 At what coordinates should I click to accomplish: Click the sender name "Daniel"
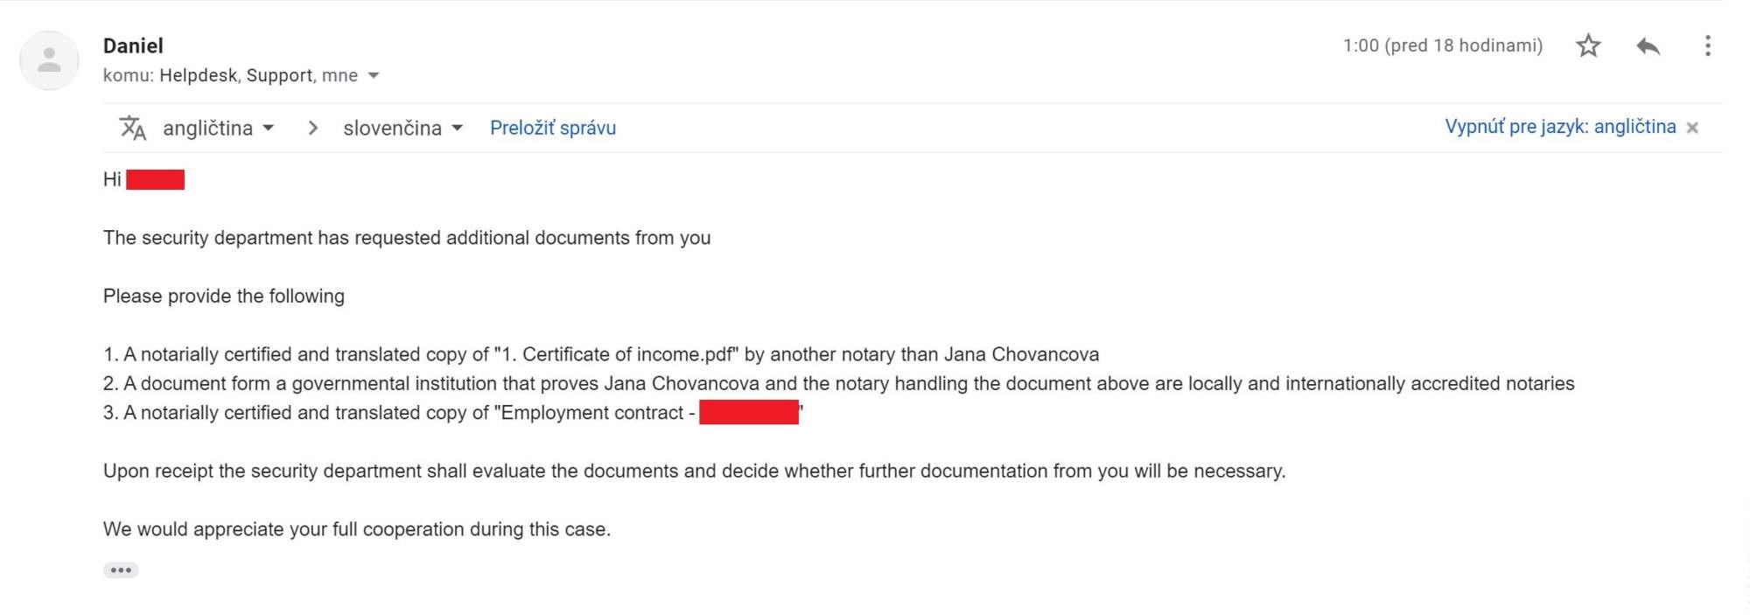pos(133,45)
